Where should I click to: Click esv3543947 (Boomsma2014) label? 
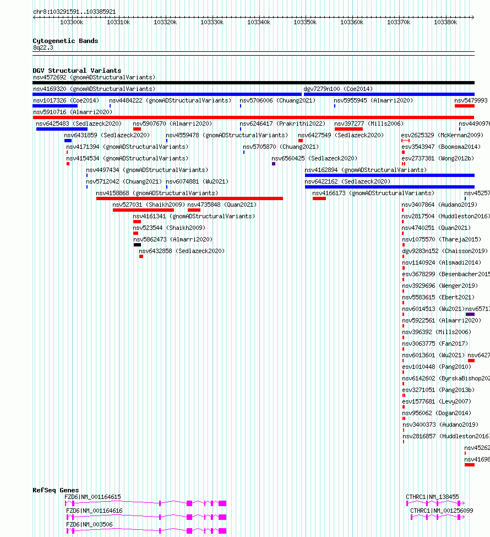point(441,147)
